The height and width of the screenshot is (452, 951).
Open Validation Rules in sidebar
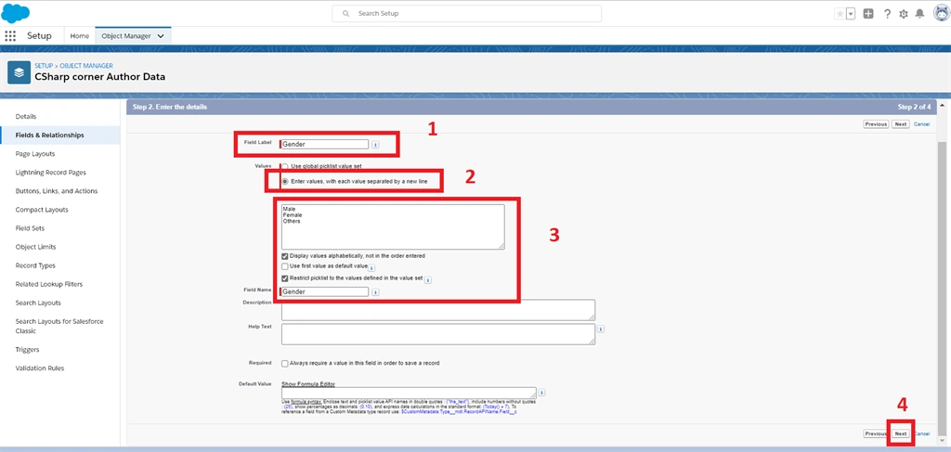click(x=39, y=368)
